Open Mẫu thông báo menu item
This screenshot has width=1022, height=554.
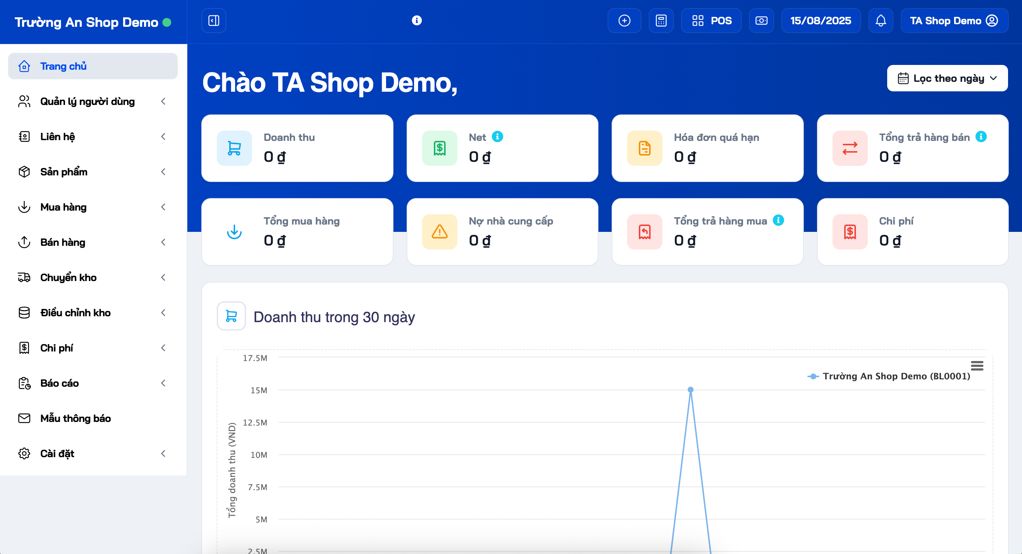tap(75, 419)
